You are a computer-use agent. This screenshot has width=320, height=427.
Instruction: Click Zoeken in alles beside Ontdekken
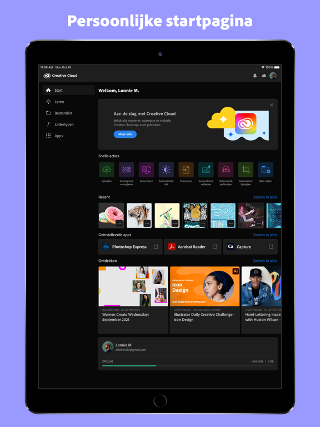point(265,261)
